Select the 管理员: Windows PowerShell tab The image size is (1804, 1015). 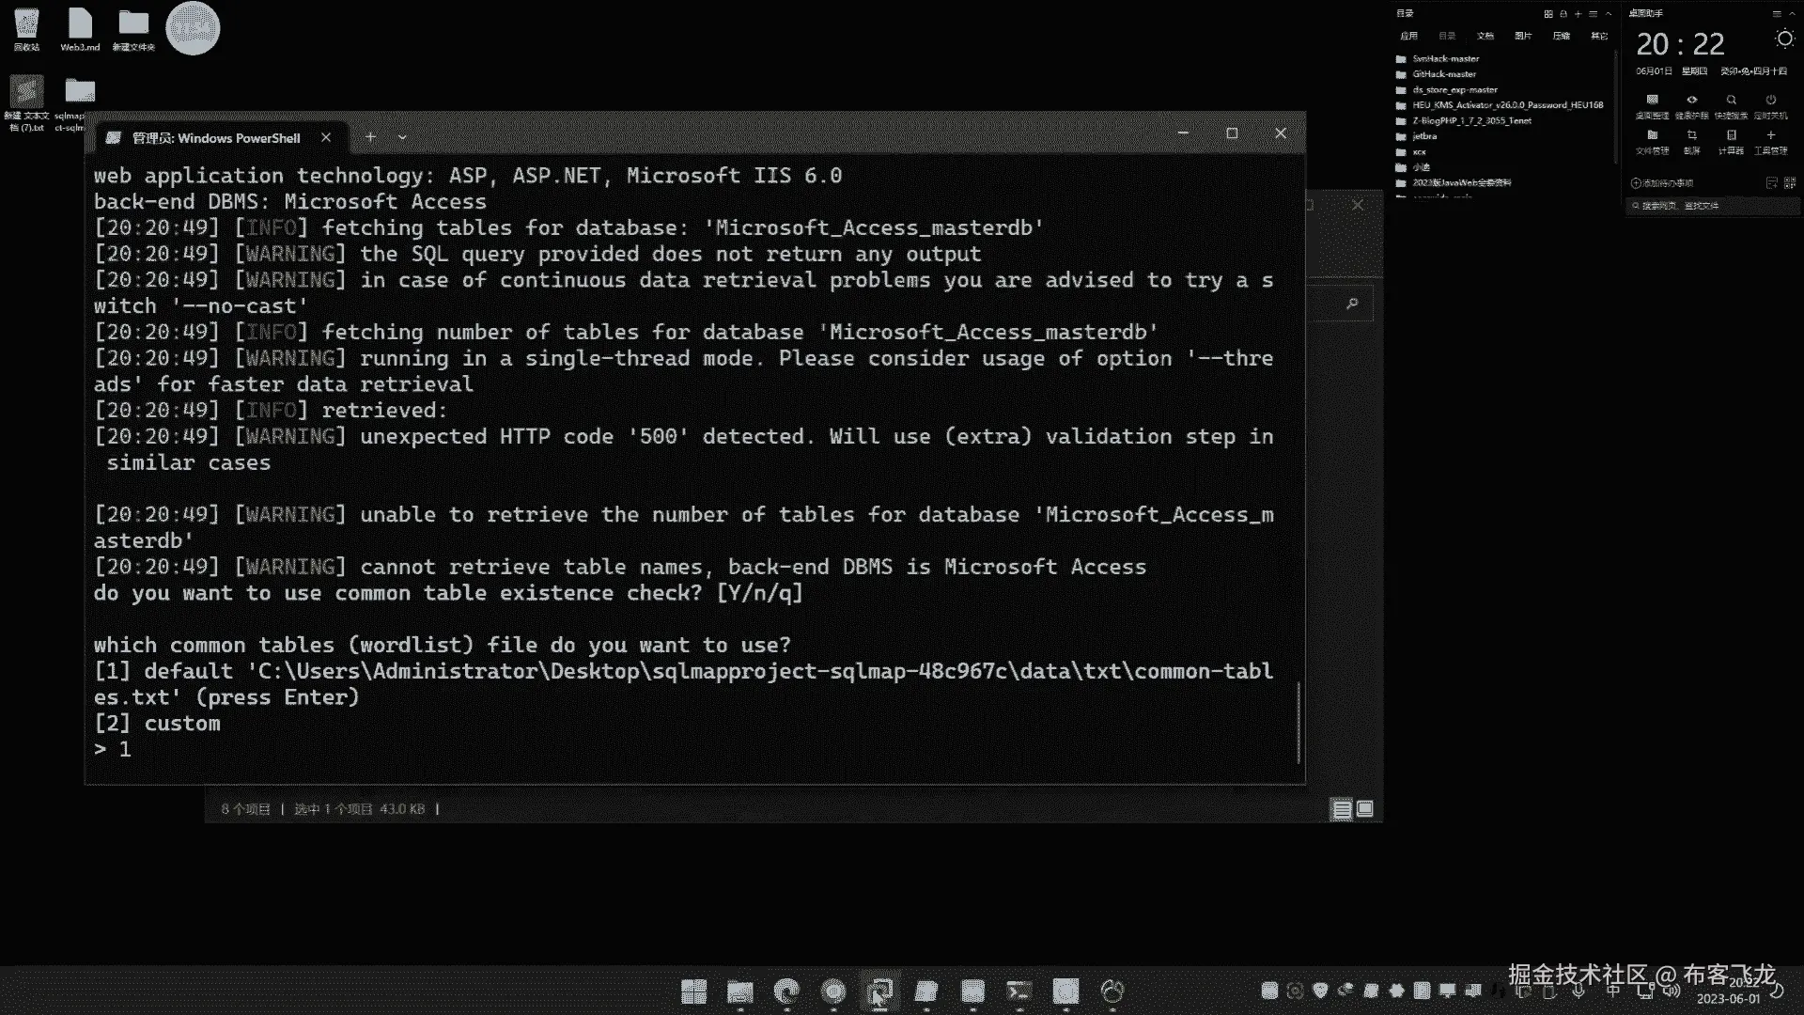coord(216,137)
